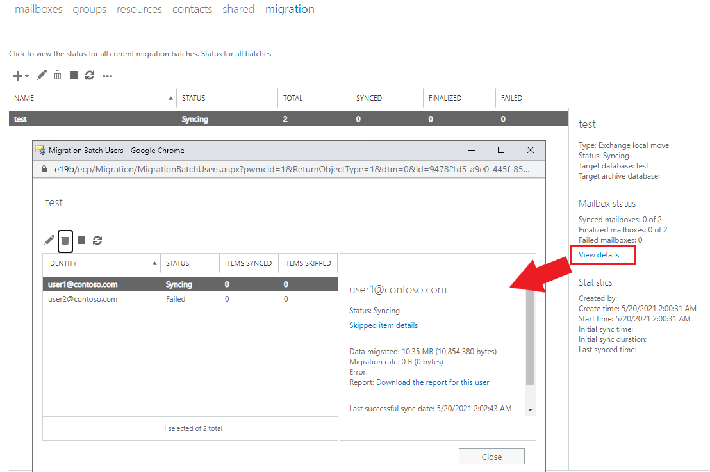Open the new migration batch dropdown arrow

[26, 76]
